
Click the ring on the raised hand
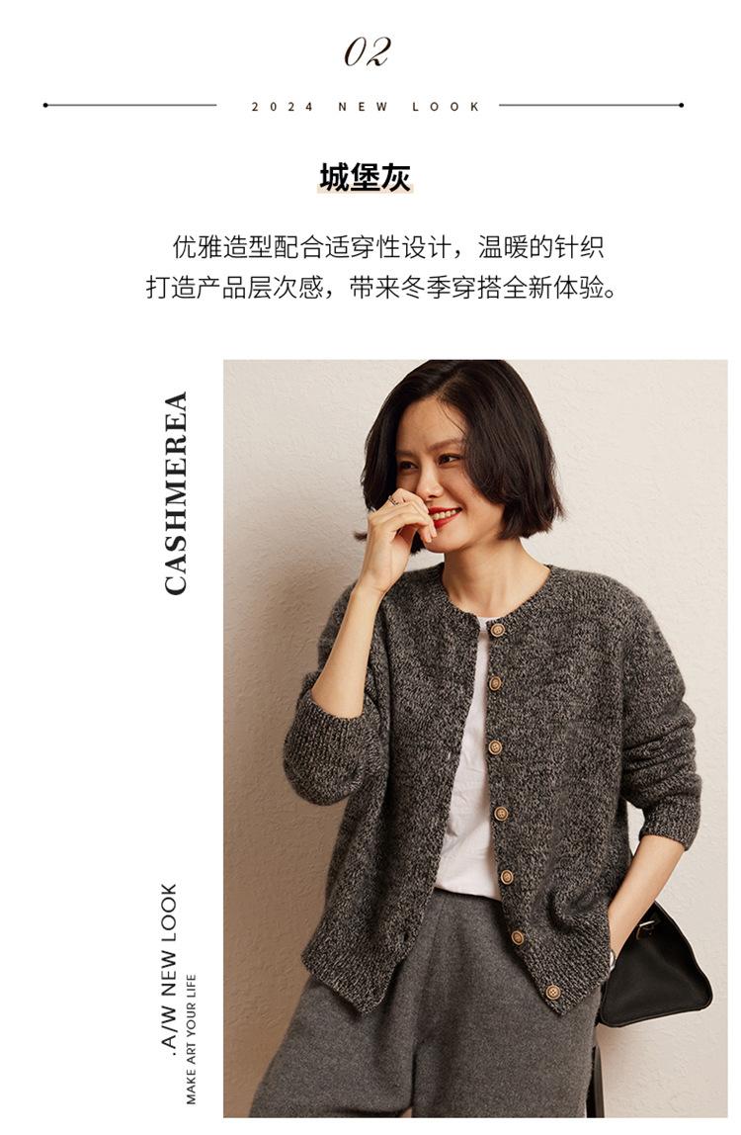pos(393,501)
